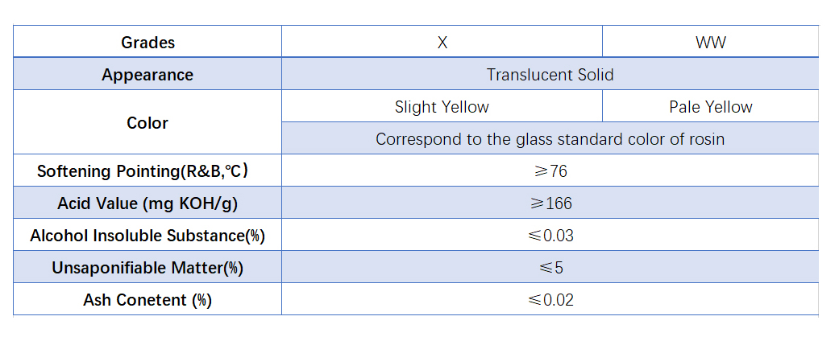The image size is (839, 341).
Task: Click the Appearance row label
Action: click(147, 74)
